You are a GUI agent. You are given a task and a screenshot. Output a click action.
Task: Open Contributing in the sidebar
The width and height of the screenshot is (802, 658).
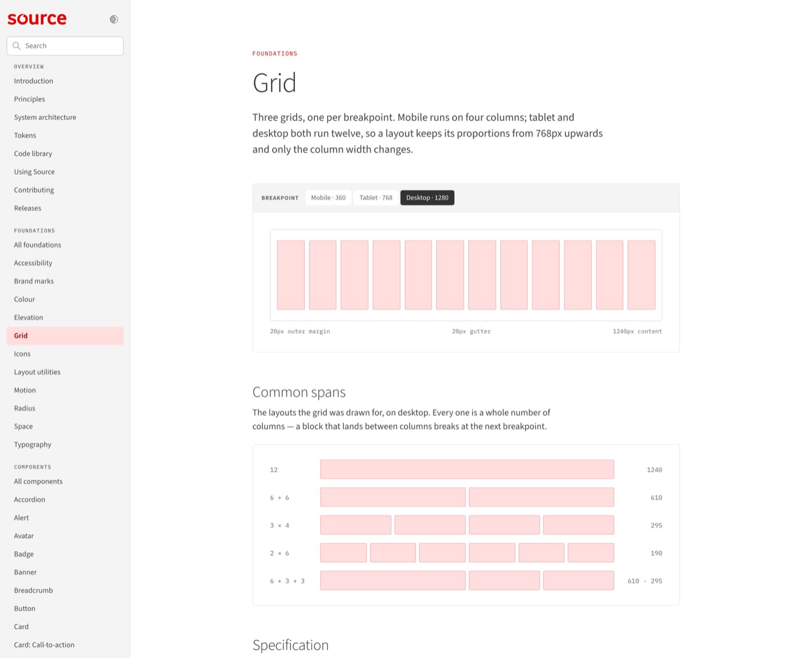coord(65,190)
